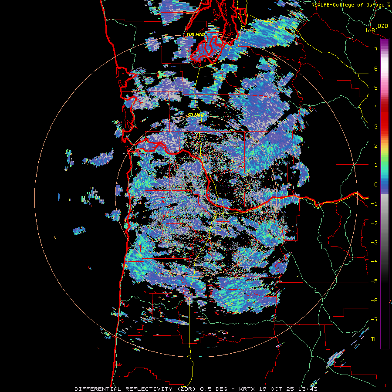Image resolution: width=392 pixels, height=392 pixels.
Task: Select the 0 value on the color scale
Action: [376, 185]
